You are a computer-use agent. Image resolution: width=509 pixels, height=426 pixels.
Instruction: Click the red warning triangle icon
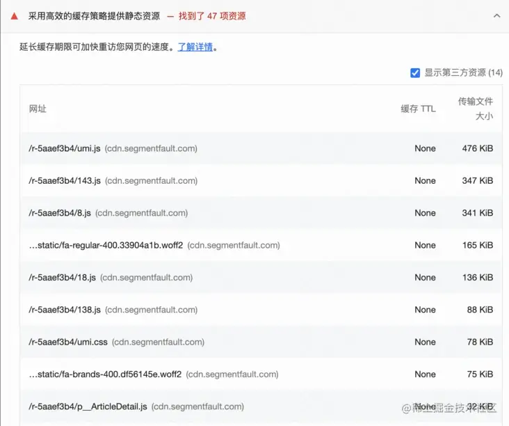click(14, 16)
